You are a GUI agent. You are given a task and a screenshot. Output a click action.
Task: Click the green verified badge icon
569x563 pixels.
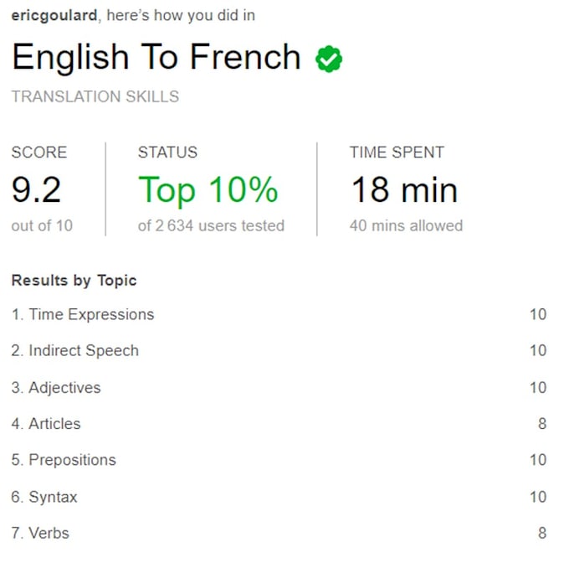point(329,59)
